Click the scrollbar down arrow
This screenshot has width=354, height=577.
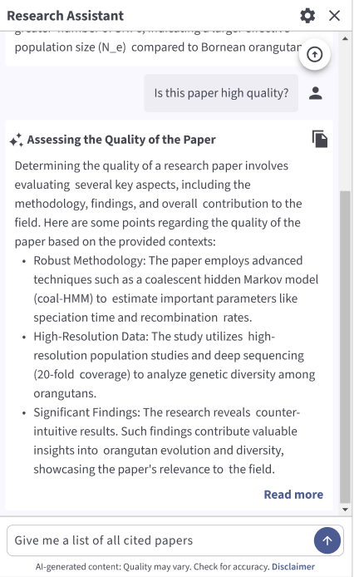345,510
